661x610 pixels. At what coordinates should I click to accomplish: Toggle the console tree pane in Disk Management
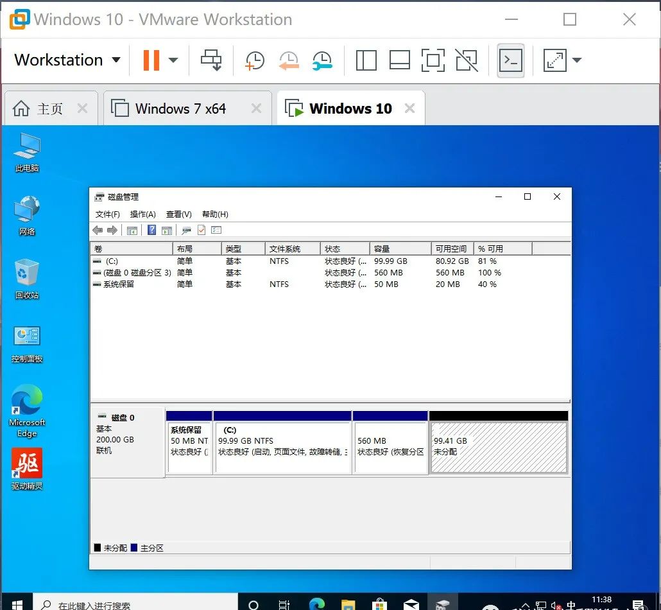(x=132, y=230)
